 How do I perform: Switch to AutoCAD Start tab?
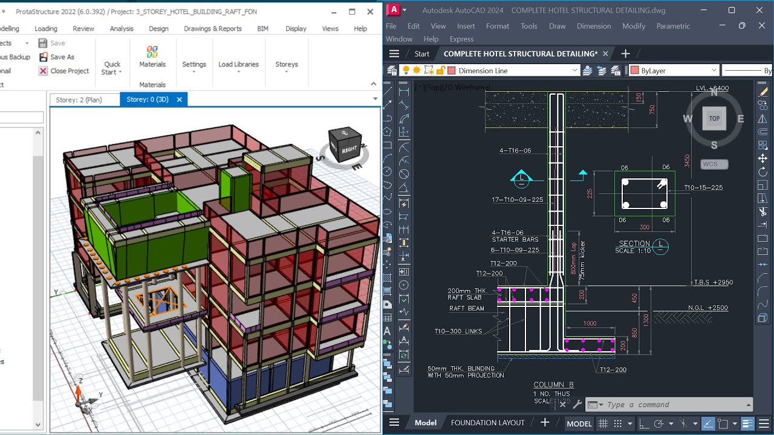[x=422, y=54]
